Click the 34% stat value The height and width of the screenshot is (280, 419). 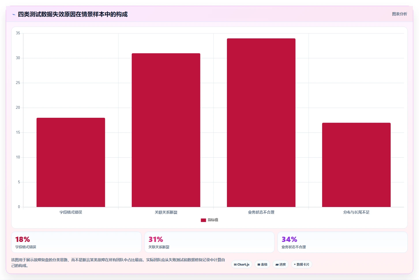[289, 240]
